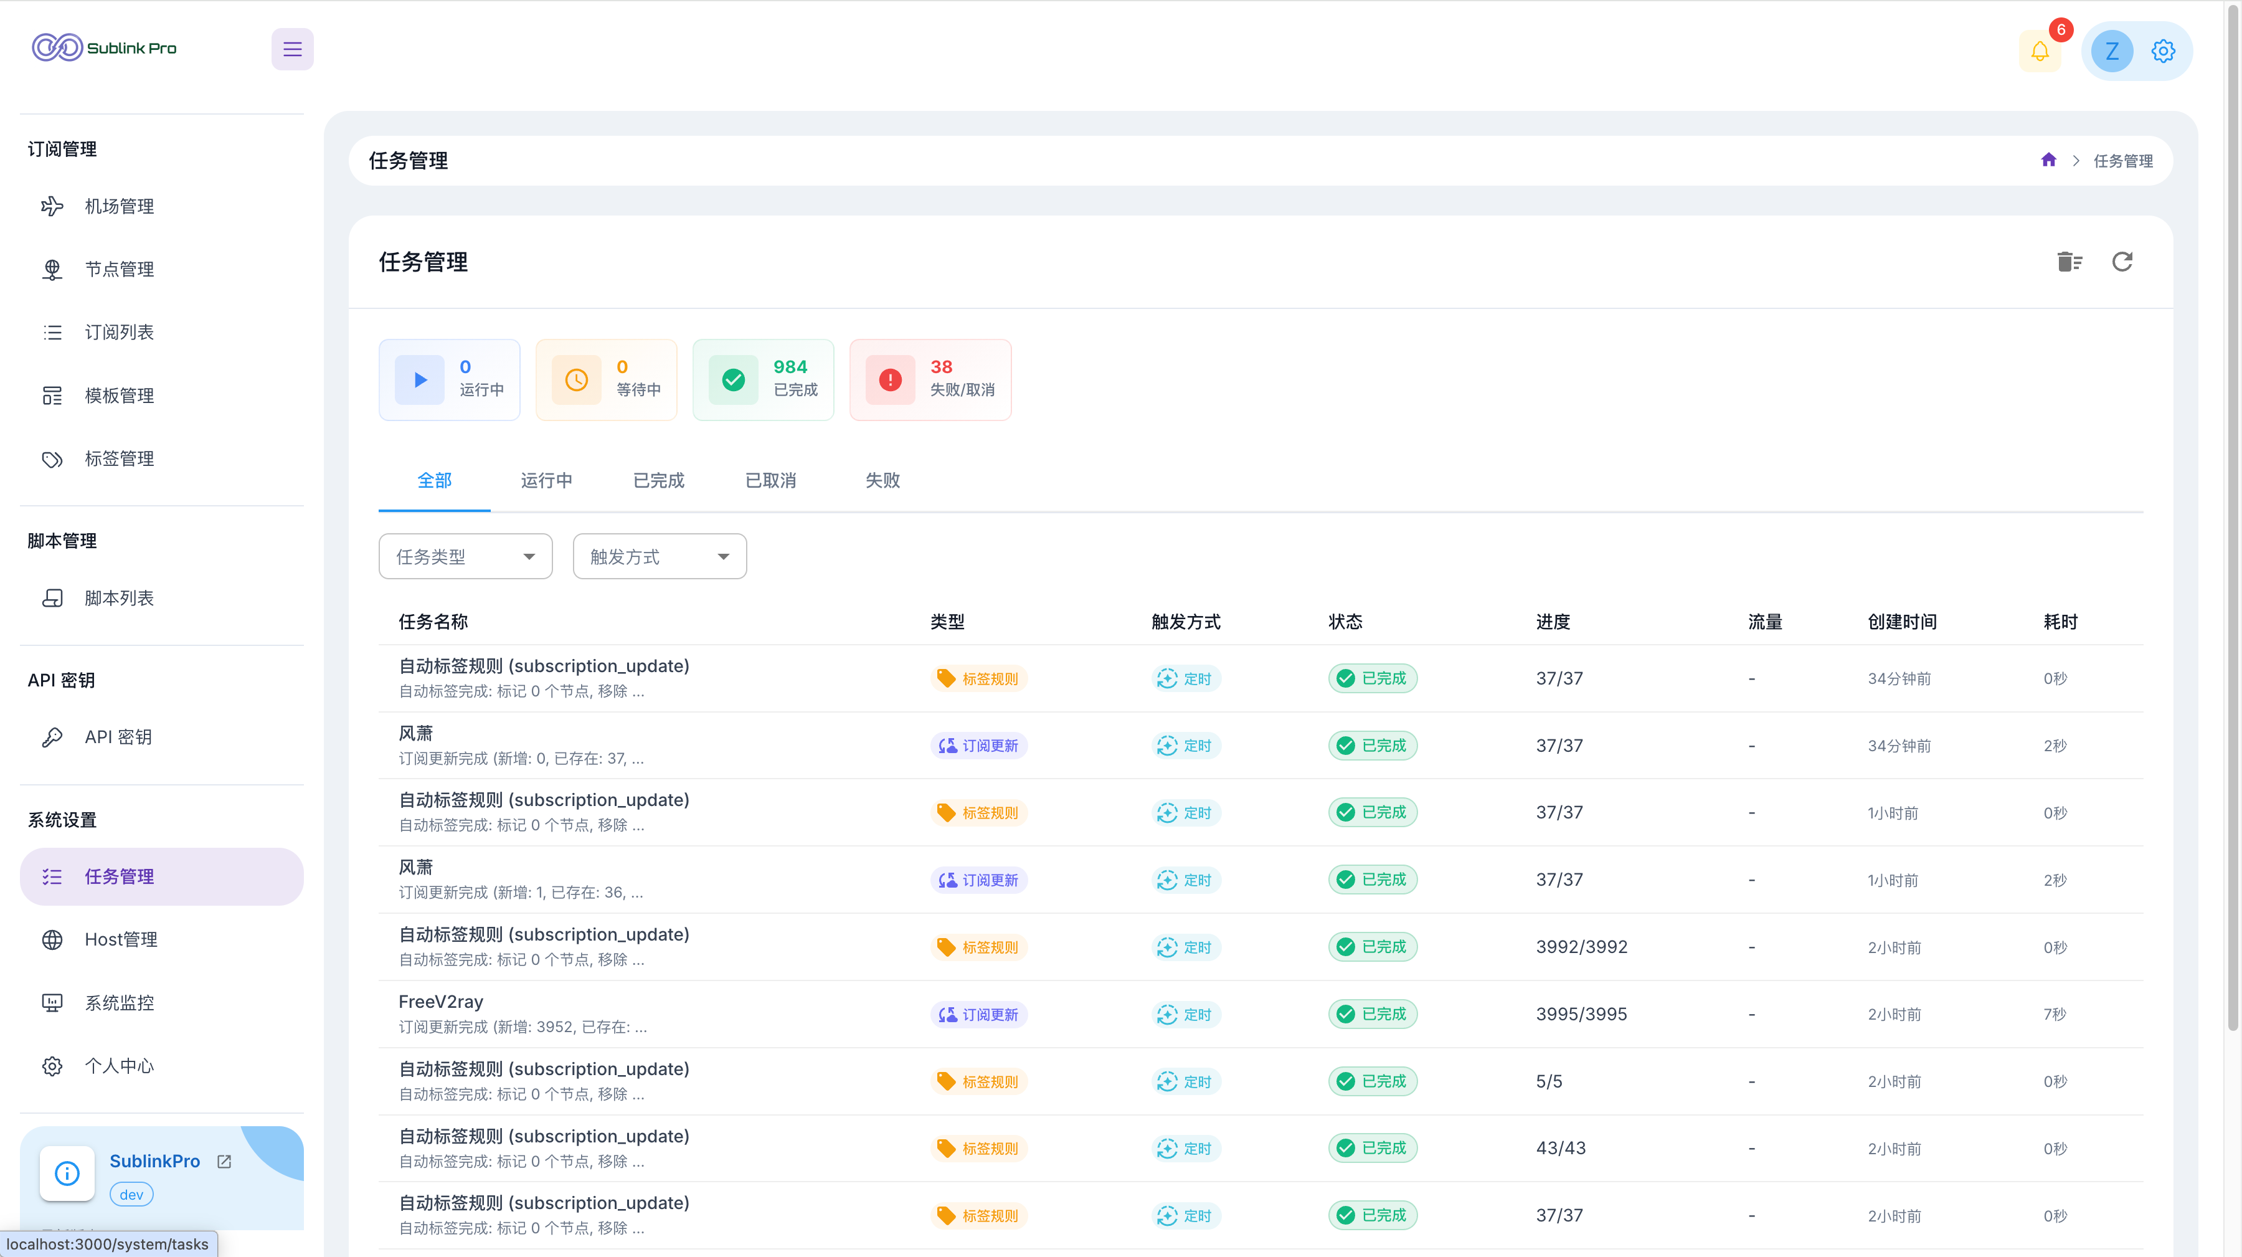The height and width of the screenshot is (1257, 2242).
Task: Switch to the 已完成 tab
Action: (x=659, y=480)
